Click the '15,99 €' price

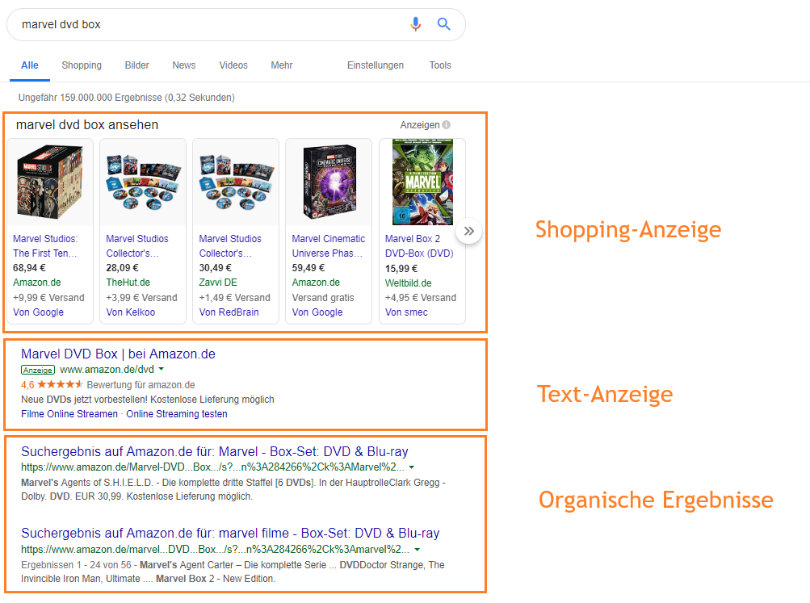[x=401, y=269]
